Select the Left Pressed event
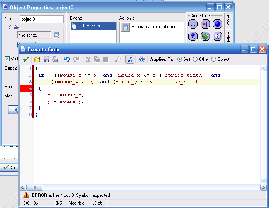 [x=93, y=26]
